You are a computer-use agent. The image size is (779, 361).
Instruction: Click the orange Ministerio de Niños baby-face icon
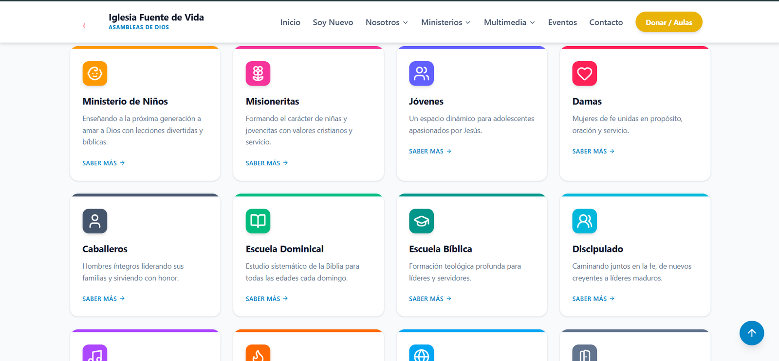pos(95,73)
